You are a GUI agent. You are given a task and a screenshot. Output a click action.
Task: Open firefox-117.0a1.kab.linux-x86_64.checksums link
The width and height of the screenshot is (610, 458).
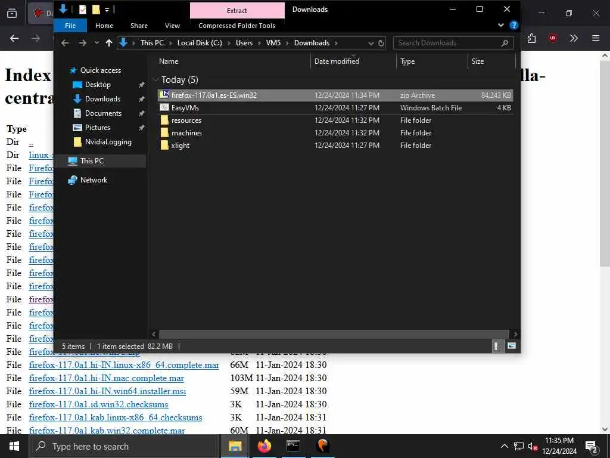(116, 417)
